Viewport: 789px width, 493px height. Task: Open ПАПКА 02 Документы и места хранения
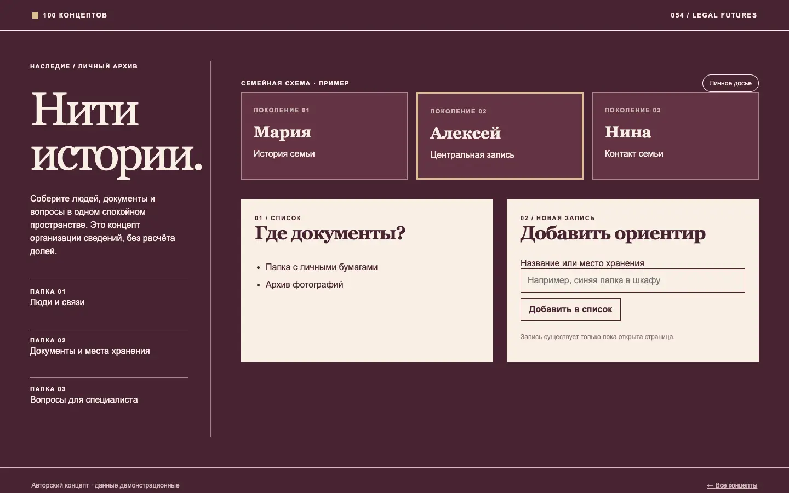(x=109, y=346)
